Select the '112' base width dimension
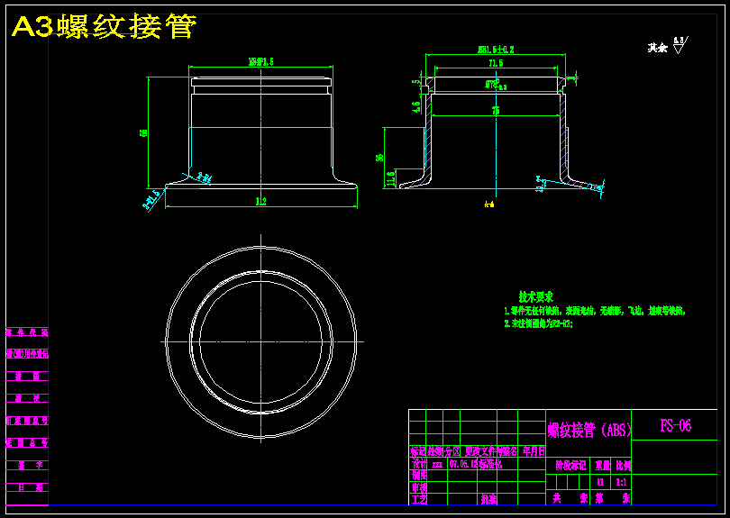Image resolution: width=730 pixels, height=518 pixels. tap(260, 202)
